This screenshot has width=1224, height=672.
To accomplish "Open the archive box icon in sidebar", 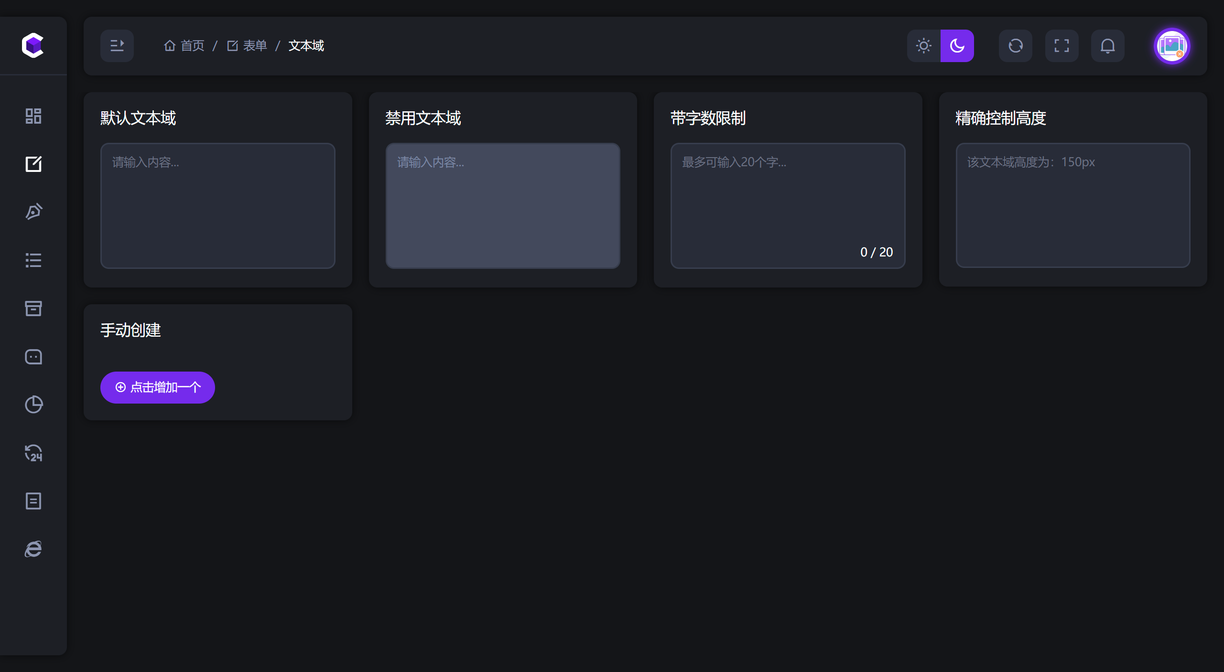I will coord(33,309).
